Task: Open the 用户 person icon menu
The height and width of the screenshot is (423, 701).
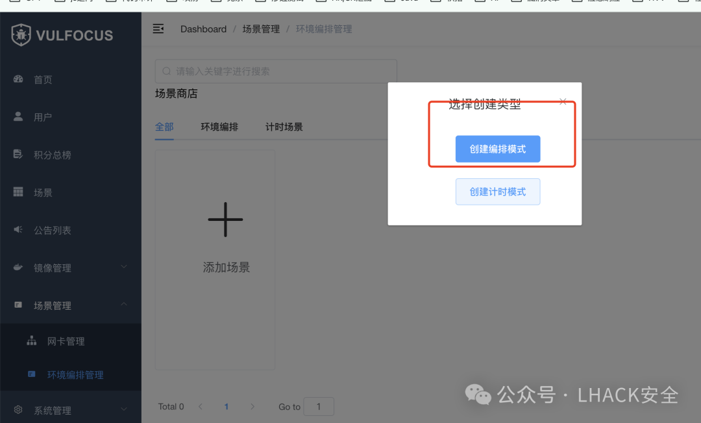Action: click(18, 117)
